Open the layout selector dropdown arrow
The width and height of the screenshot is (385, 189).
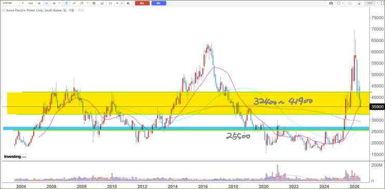[343, 3]
